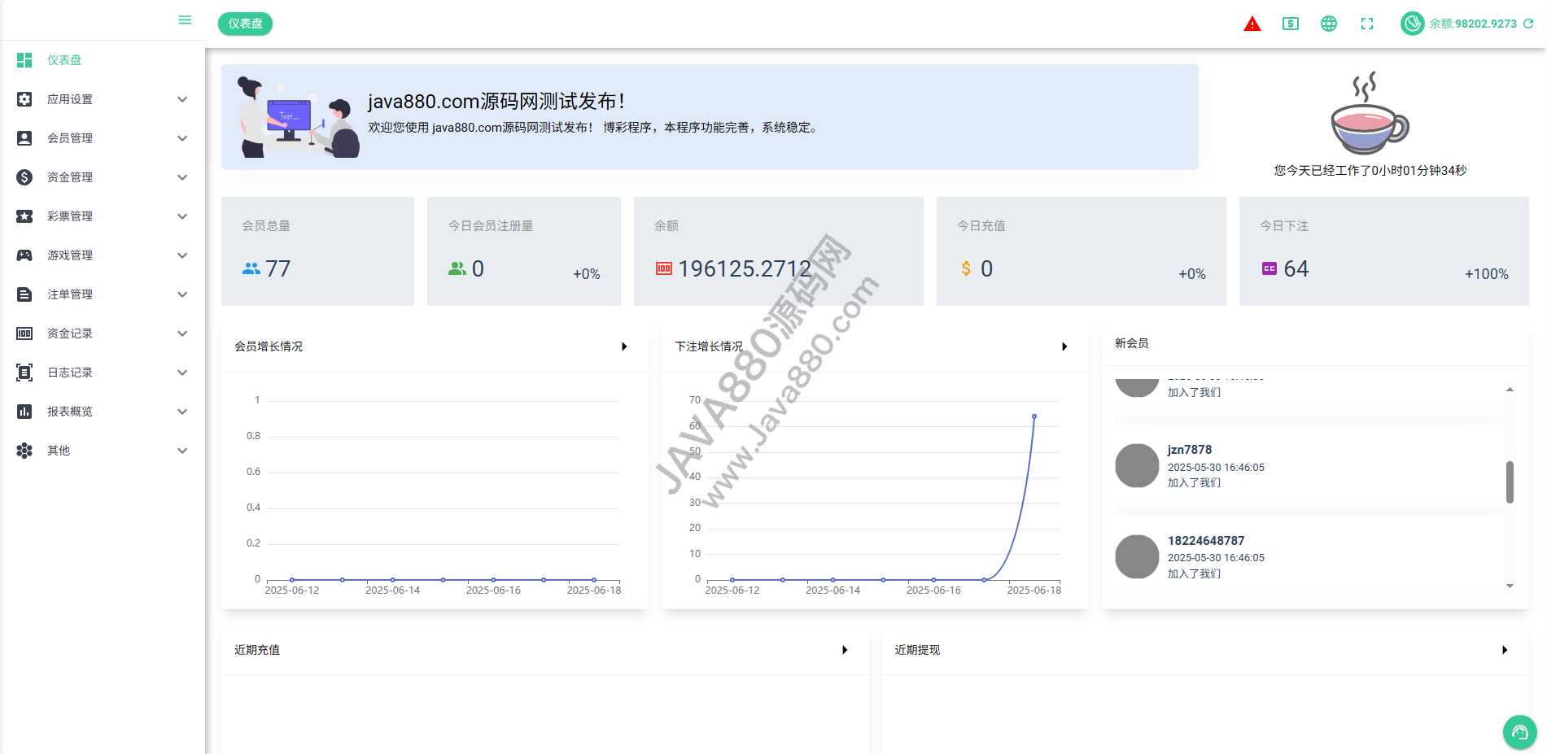Click the coffee cup illustration
The image size is (1547, 754).
coord(1370,113)
